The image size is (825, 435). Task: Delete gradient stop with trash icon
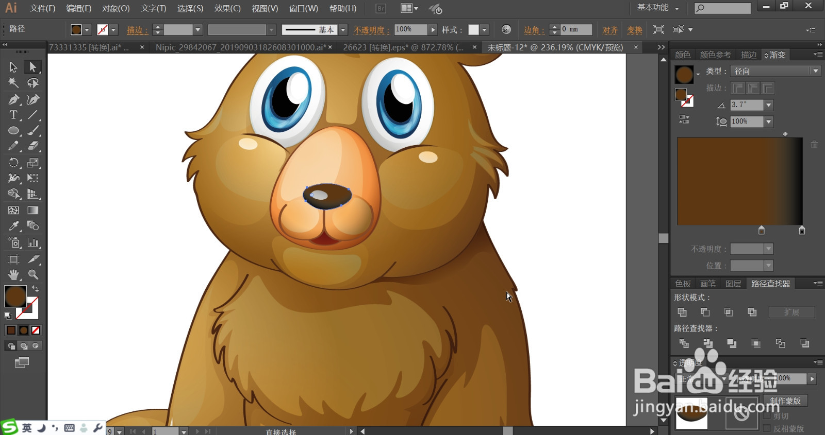814,145
